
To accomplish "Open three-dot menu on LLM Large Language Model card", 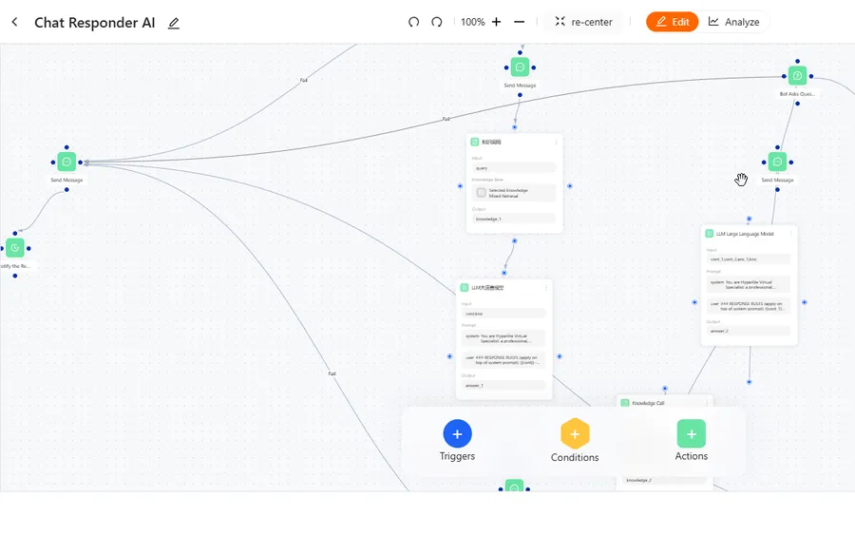I will point(790,234).
